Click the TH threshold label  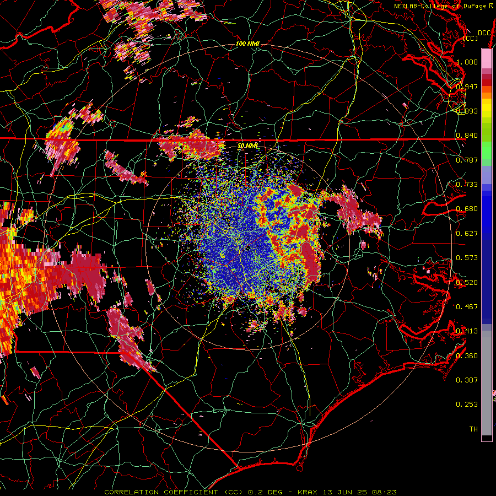click(473, 429)
